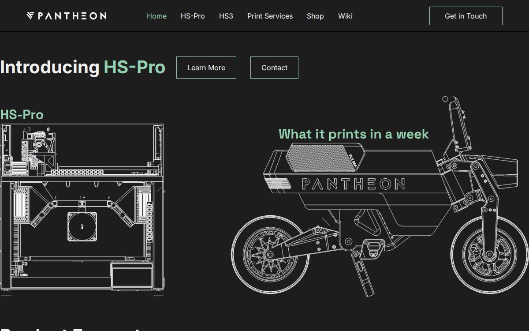The image size is (529, 331).
Task: Go to the HS-Pro menu item
Action: point(193,16)
